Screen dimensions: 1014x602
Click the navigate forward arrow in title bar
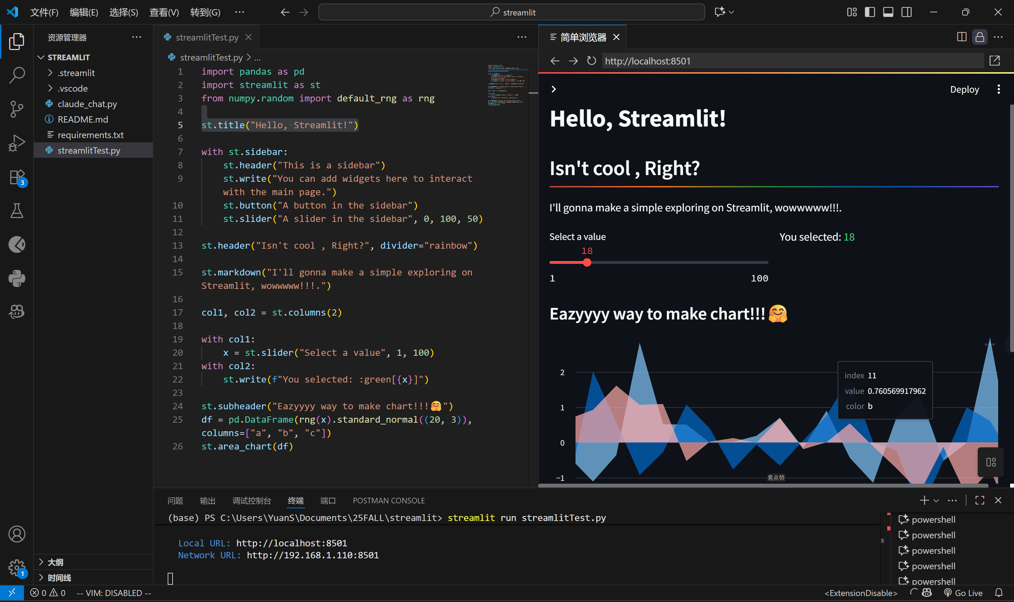pos(303,12)
